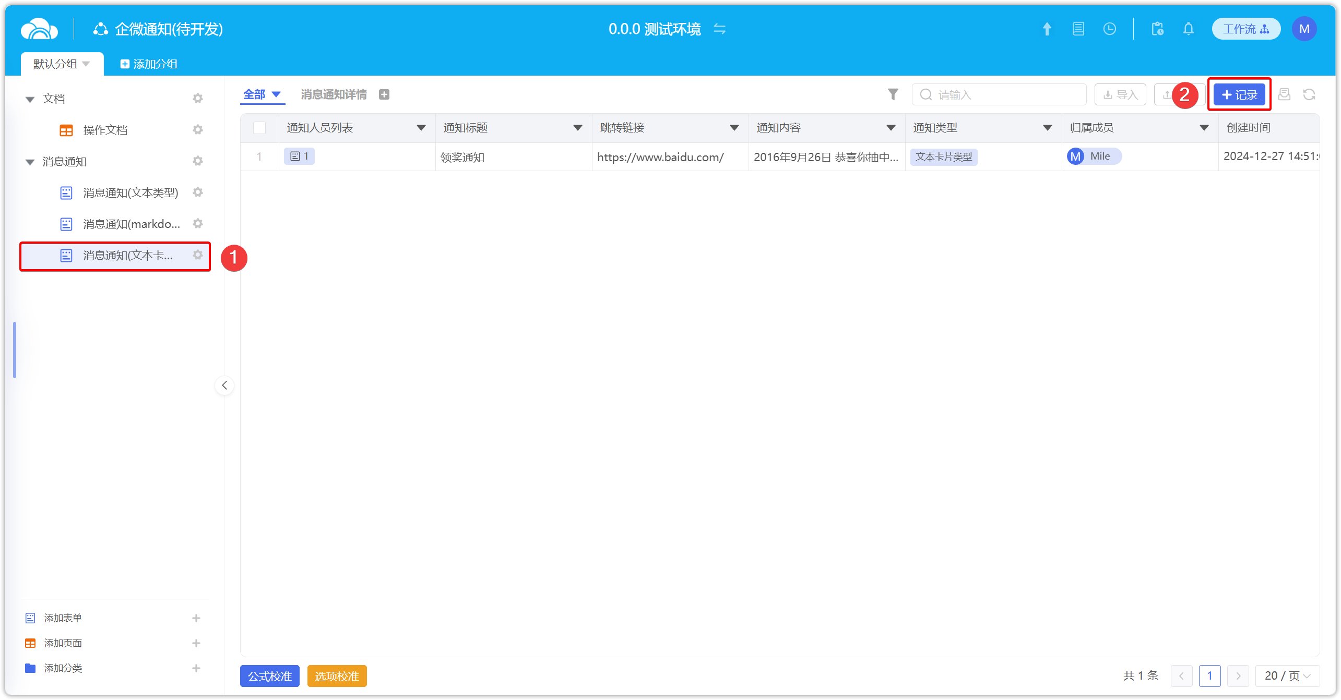The image size is (1341, 700).
Task: Click 添加表单 at the sidebar bottom
Action: (63, 618)
